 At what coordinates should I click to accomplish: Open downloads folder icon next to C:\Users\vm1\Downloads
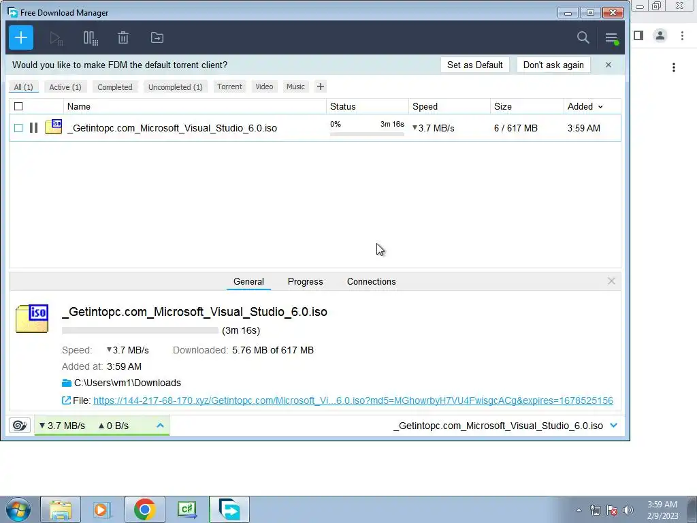(67, 383)
